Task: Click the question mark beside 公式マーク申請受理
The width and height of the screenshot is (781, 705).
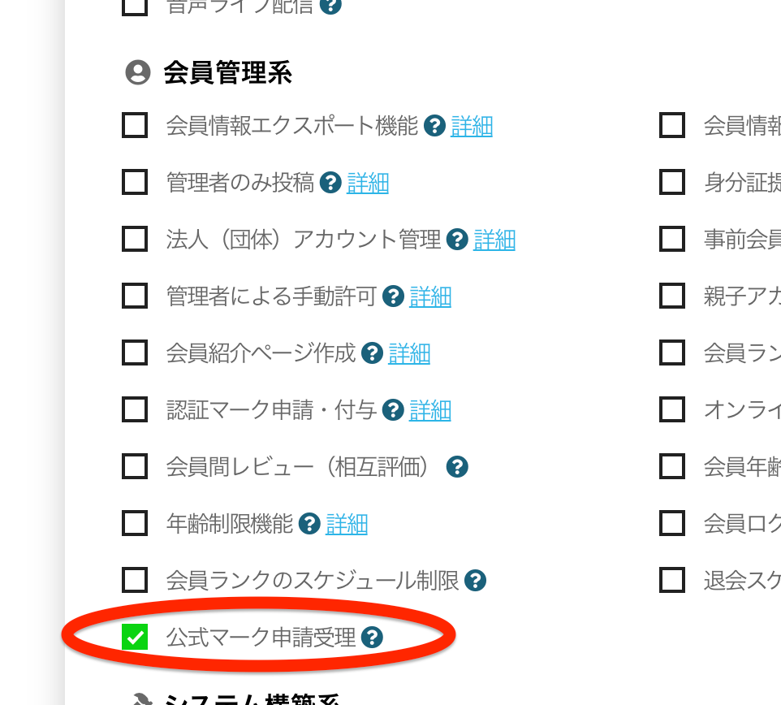Action: click(372, 637)
